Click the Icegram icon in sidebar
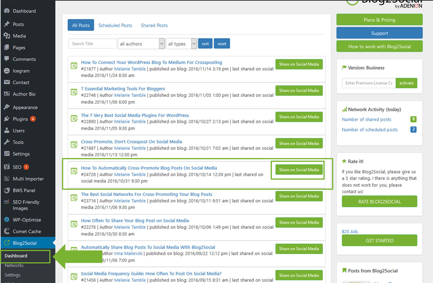This screenshot has height=283, width=433. click(6, 71)
